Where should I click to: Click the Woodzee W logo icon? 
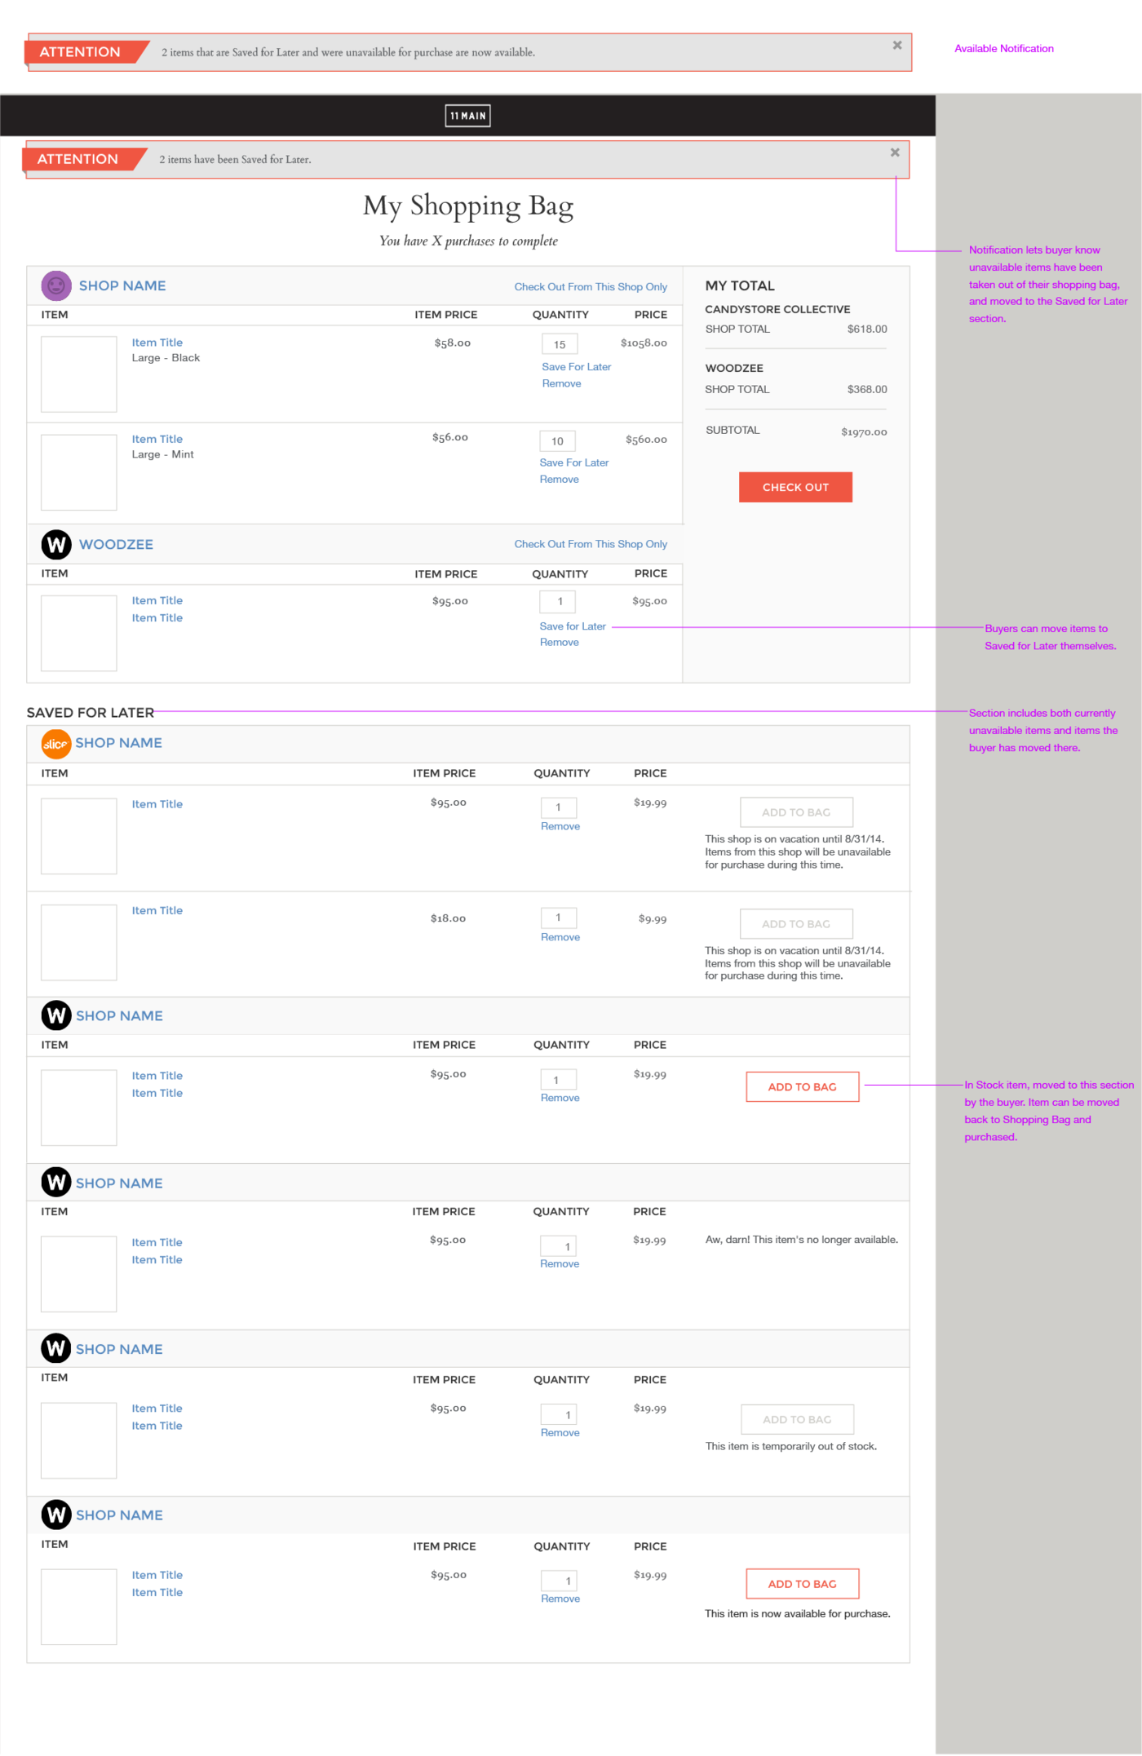point(56,544)
